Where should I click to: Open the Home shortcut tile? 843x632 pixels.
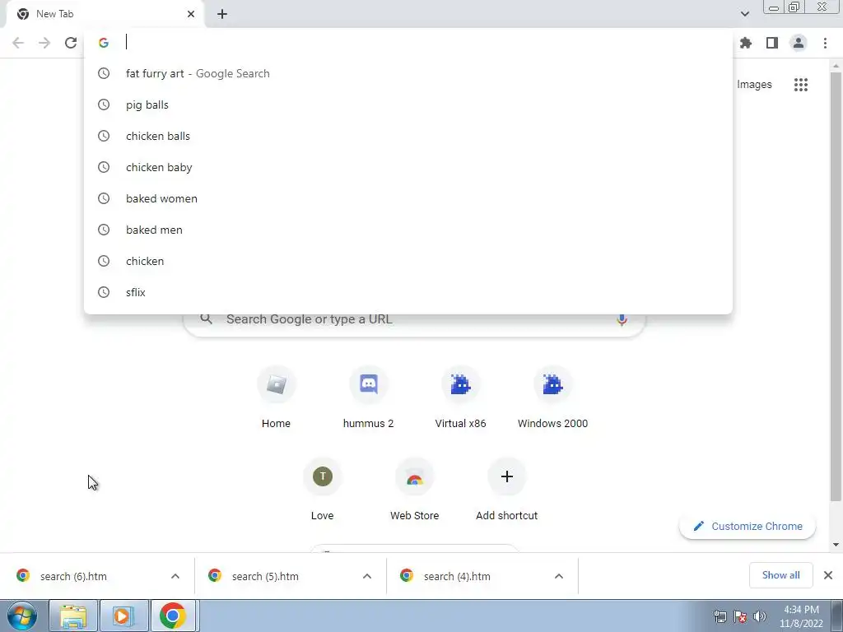276,397
